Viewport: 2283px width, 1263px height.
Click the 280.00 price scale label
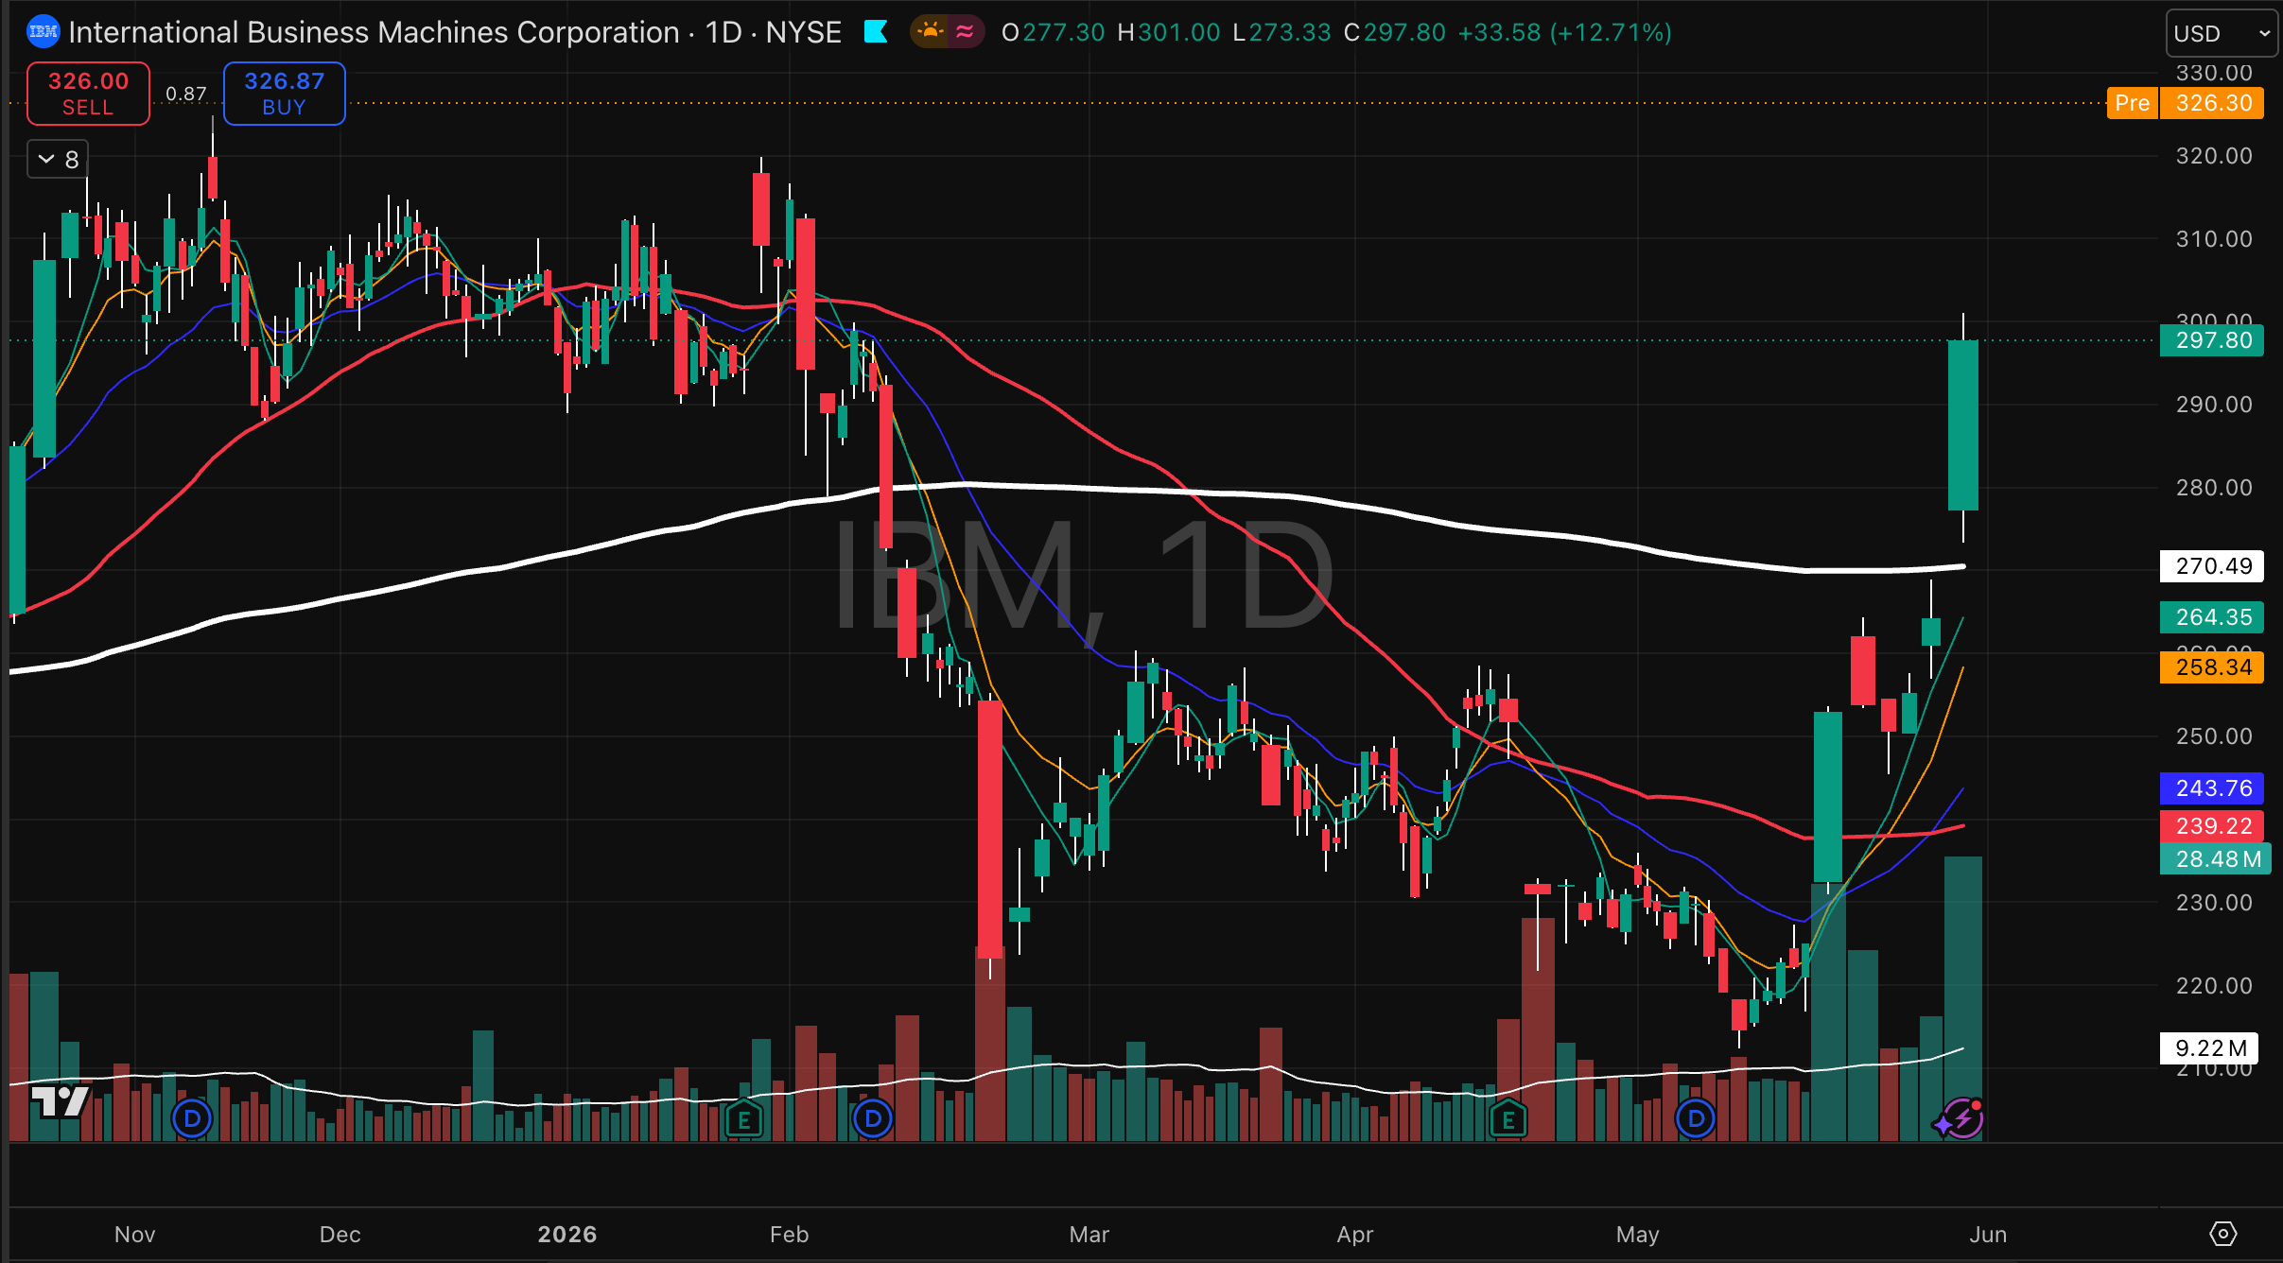2214,488
